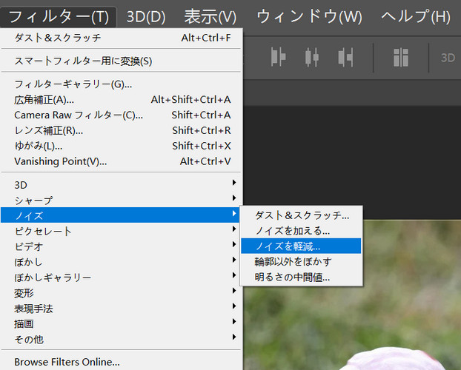Viewport: 461px width, 370px height.
Task: Open the フィルター(T) menu
Action: tap(59, 17)
